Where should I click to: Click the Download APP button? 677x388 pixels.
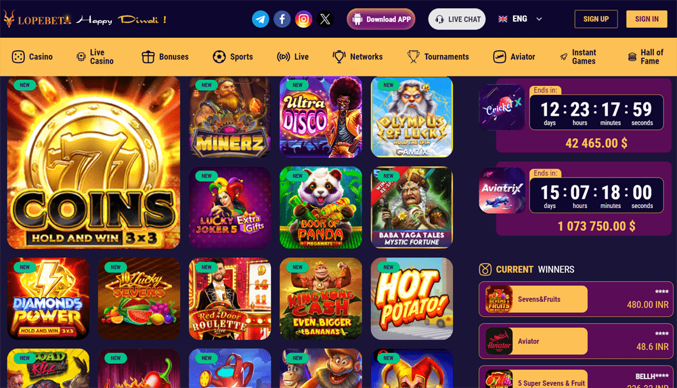coord(380,20)
